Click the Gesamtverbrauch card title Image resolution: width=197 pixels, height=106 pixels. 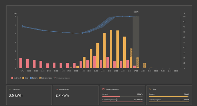coord(112,89)
